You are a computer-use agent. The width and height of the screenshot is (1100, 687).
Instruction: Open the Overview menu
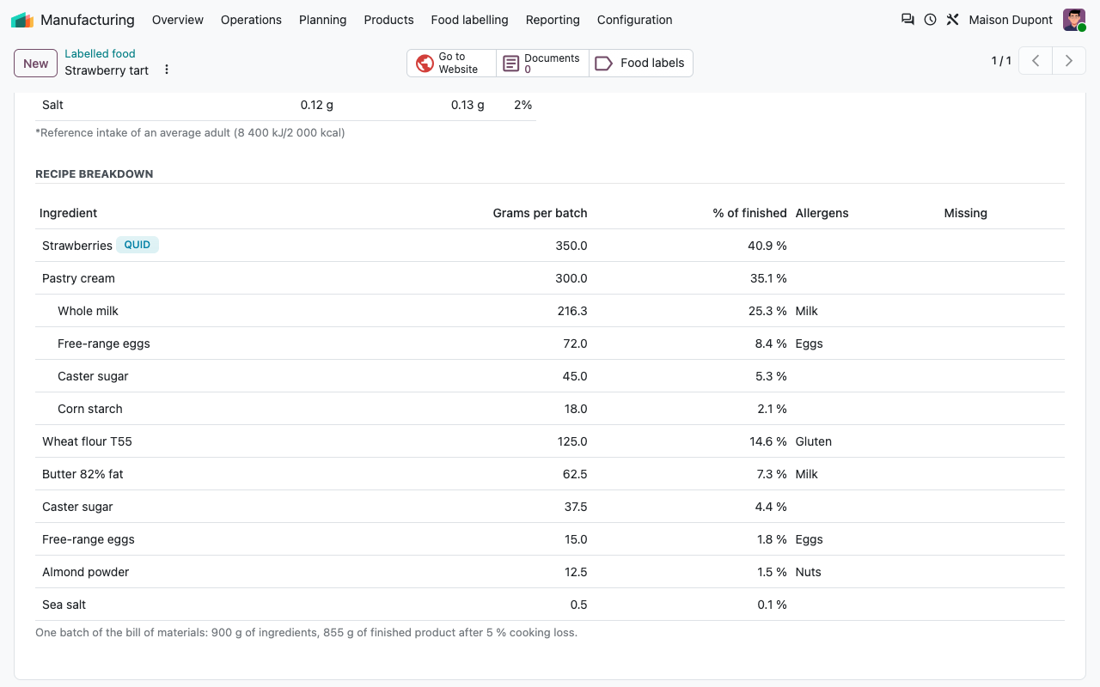pyautogui.click(x=178, y=20)
